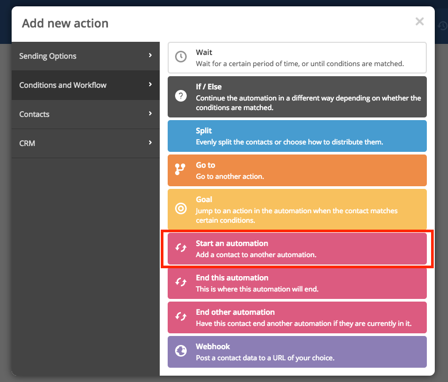Expand the CRM category arrow
The height and width of the screenshot is (382, 448).
[x=150, y=143]
